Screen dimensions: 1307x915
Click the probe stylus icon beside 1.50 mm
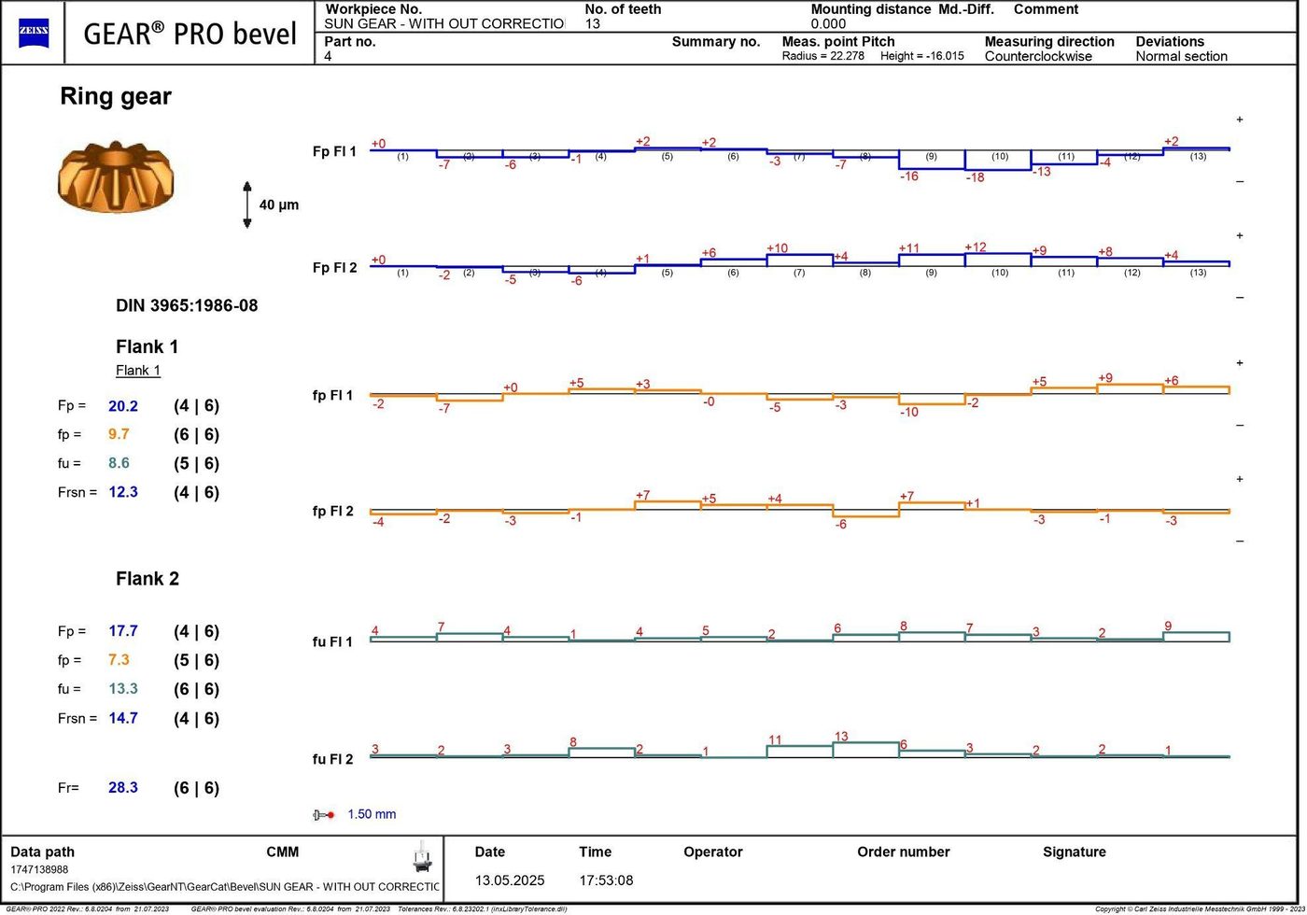click(x=324, y=815)
